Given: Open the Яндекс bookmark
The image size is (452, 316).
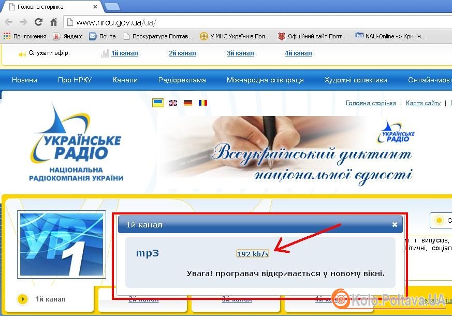Looking at the screenshot, I should pyautogui.click(x=68, y=36).
